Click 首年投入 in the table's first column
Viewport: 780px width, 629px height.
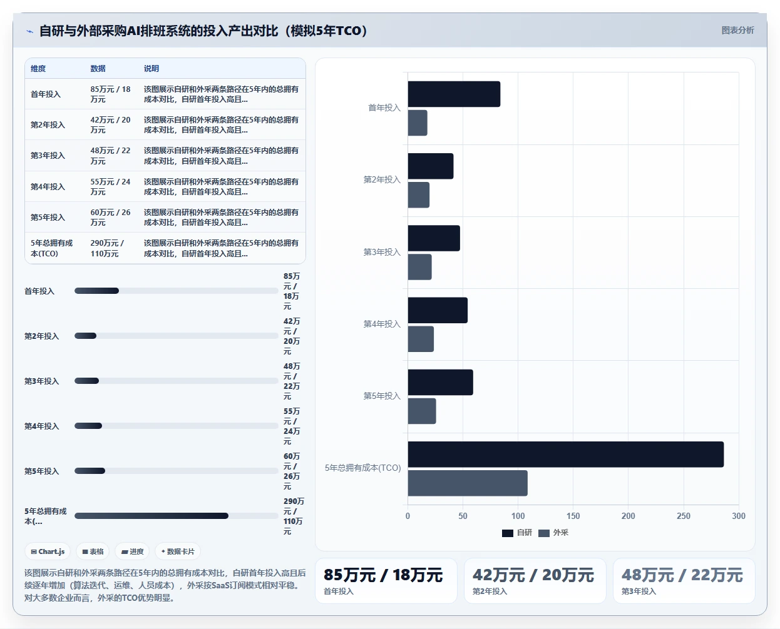point(46,94)
